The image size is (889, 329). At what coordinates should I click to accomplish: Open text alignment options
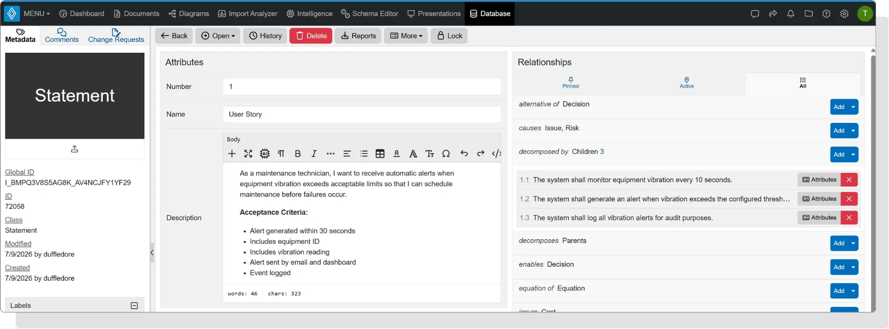point(347,154)
